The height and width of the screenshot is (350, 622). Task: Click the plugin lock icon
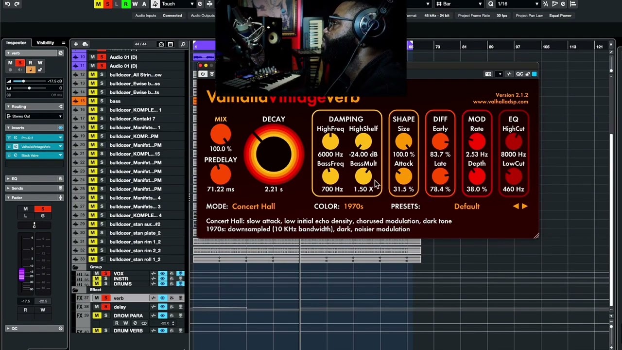(x=528, y=74)
